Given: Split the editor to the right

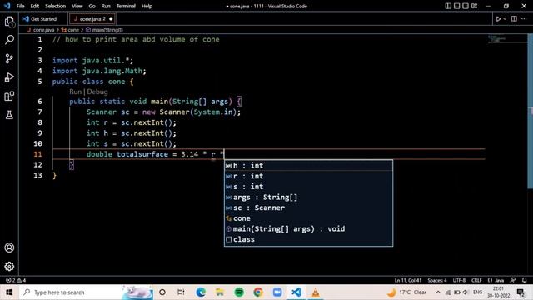Looking at the screenshot, I should coord(514,19).
